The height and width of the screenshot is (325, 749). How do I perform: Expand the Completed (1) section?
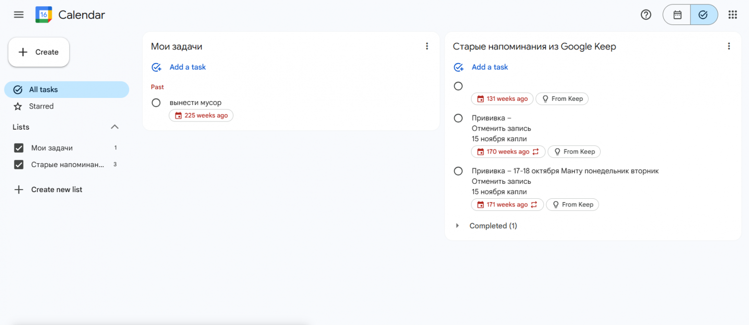pos(458,226)
